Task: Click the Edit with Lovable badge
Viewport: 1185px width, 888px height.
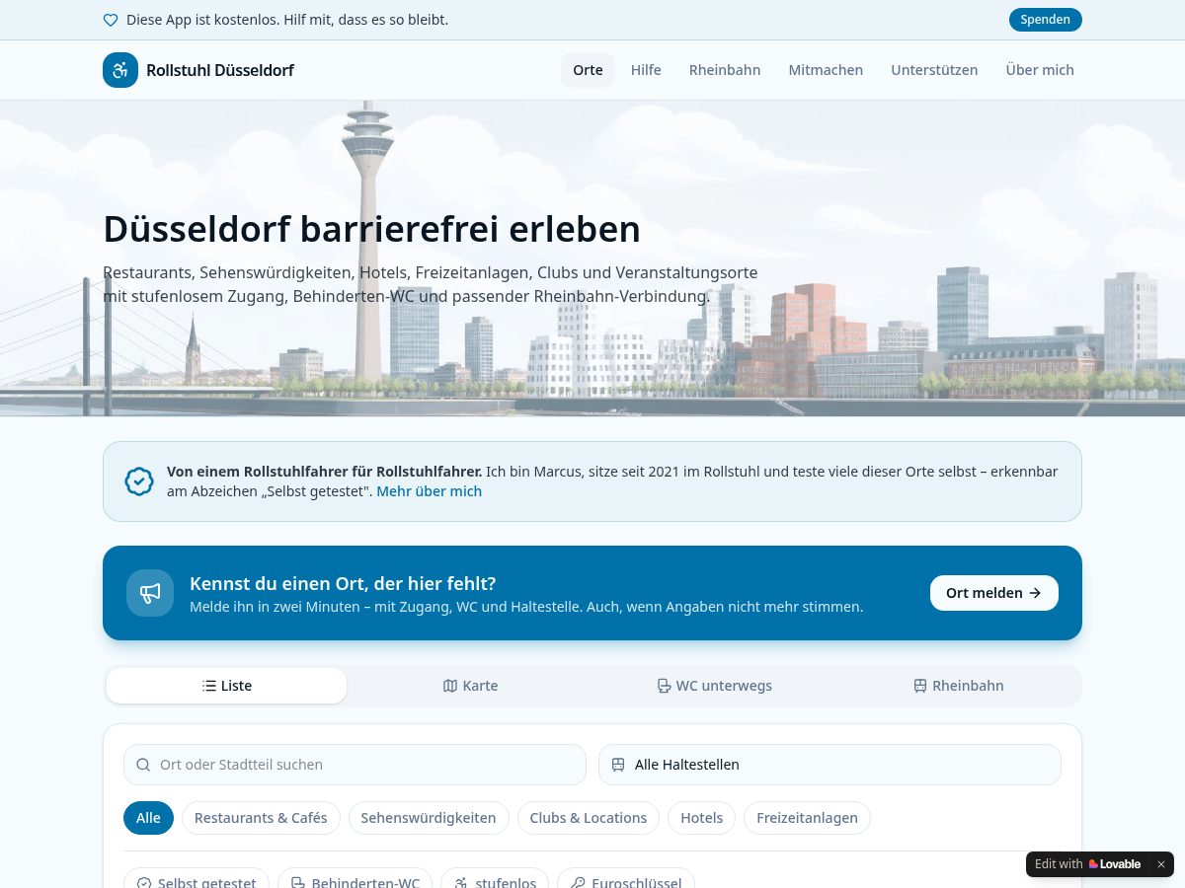Action: [1087, 864]
